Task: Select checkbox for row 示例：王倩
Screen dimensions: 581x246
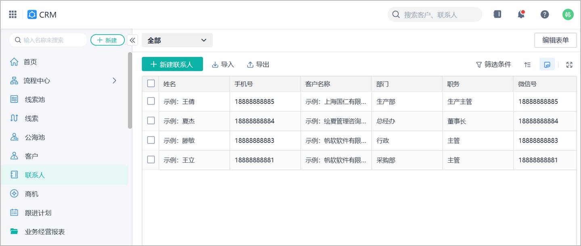Action: [x=150, y=101]
